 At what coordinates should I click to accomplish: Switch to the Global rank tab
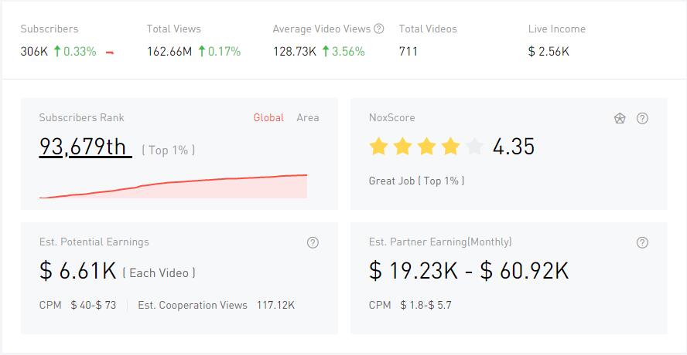tap(268, 118)
